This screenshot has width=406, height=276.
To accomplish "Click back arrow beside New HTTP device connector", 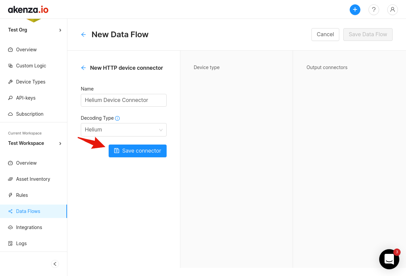I will pos(83,68).
